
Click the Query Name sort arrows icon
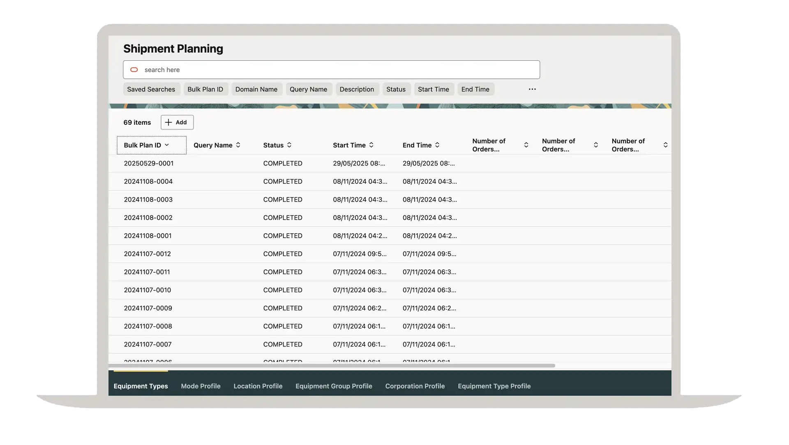pos(238,145)
